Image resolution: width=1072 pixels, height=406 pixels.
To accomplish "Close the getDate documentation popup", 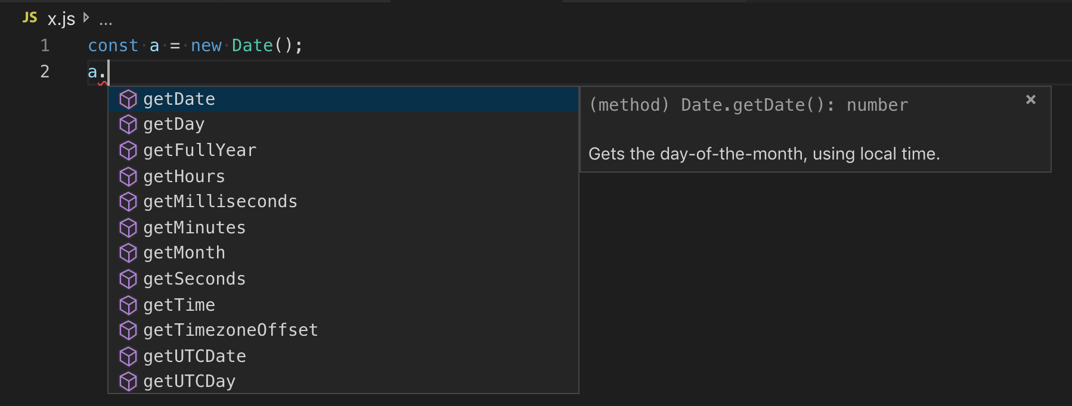I will [1030, 99].
